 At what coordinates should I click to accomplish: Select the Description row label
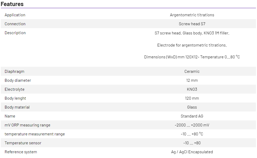pyautogui.click(x=15, y=33)
